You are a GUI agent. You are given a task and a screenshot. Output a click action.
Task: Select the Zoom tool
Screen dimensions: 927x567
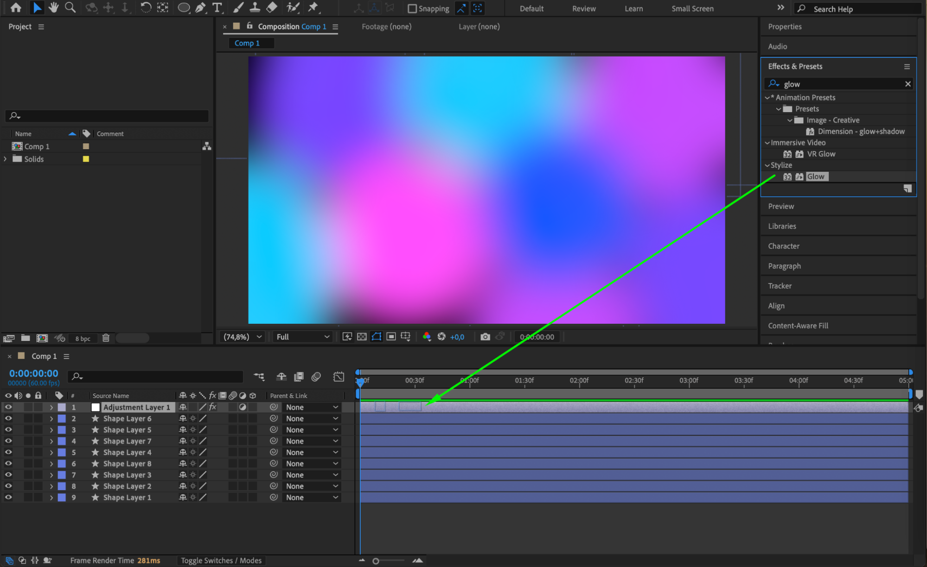coord(70,7)
